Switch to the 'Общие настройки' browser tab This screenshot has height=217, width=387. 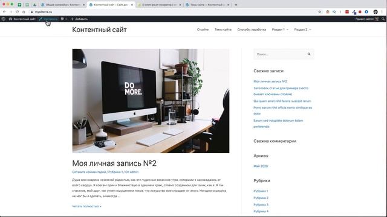63,5
